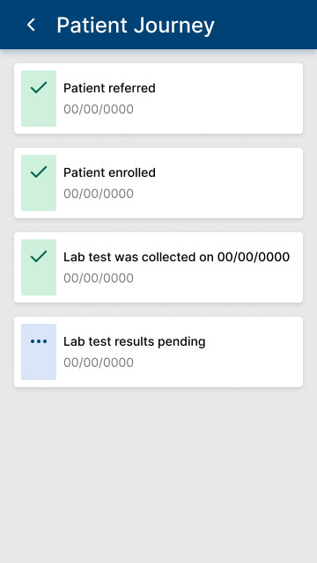Open the Patient referred card
Viewport: 317px width, 563px height.
(x=158, y=99)
